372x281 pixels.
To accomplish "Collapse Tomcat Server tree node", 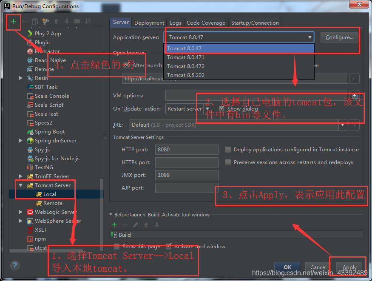I will click(x=21, y=185).
